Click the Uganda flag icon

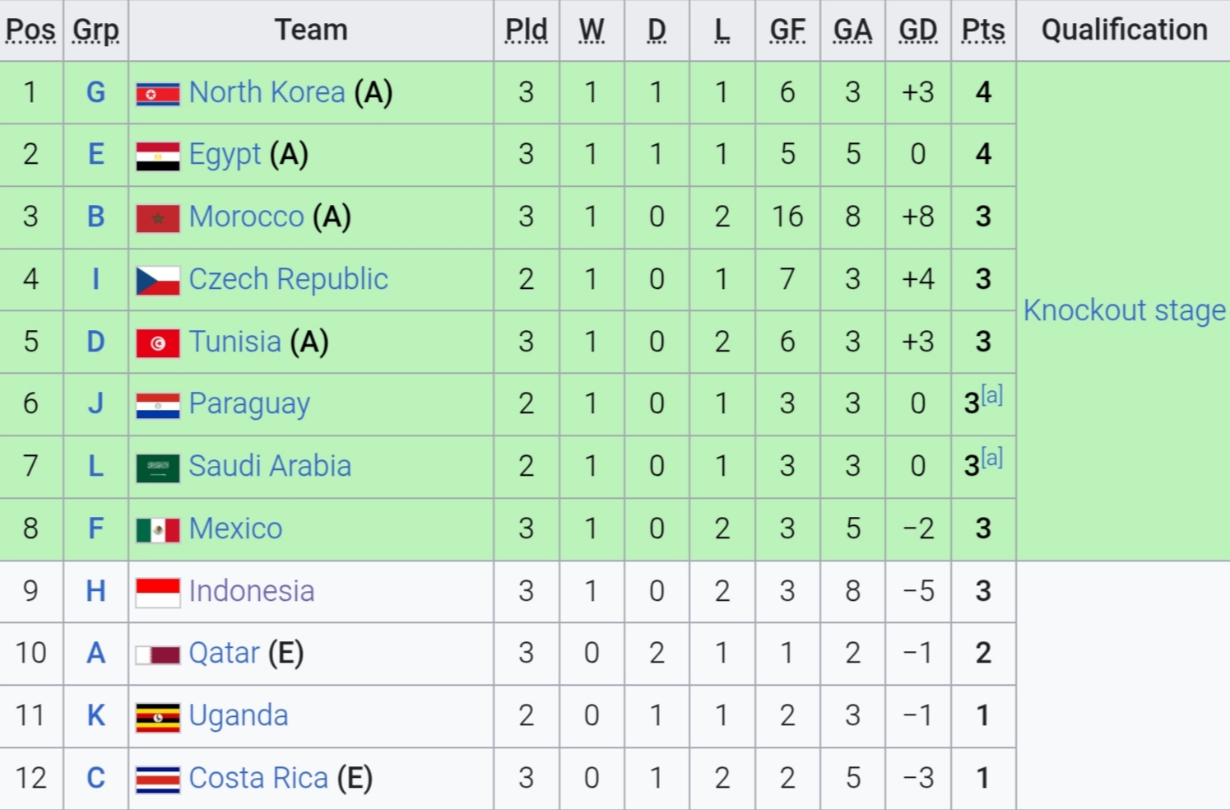point(158,717)
